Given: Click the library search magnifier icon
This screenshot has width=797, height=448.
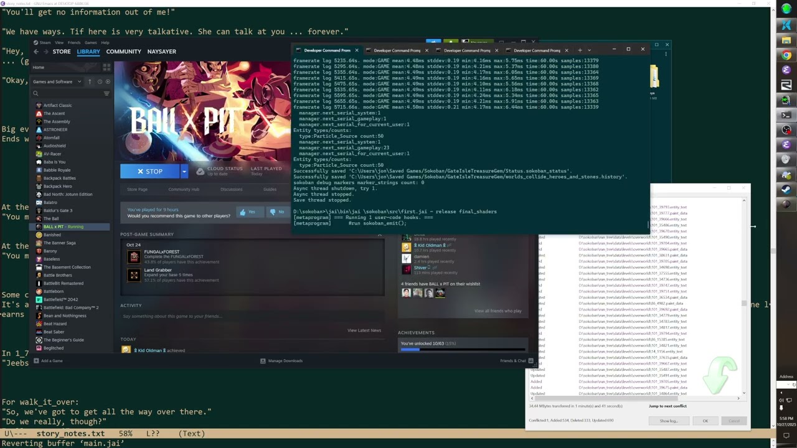Looking at the screenshot, I should (36, 93).
